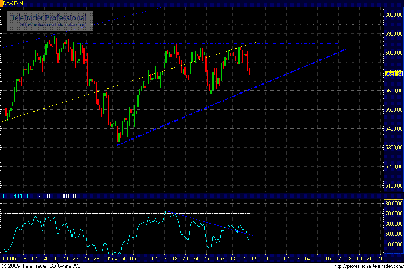Click the Dez month label on date axis
This screenshot has height=270, width=404.
coord(222,259)
